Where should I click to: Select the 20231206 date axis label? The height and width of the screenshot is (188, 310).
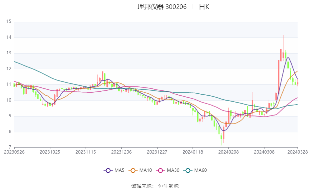(x=121, y=152)
